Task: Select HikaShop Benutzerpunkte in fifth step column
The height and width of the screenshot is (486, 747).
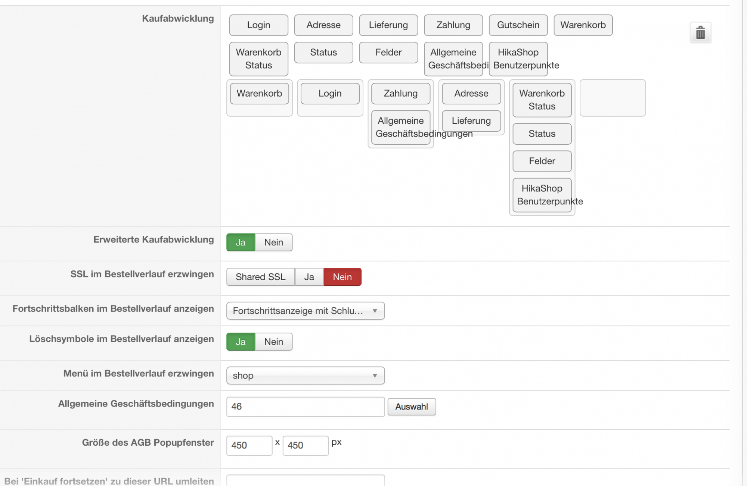Action: click(542, 195)
